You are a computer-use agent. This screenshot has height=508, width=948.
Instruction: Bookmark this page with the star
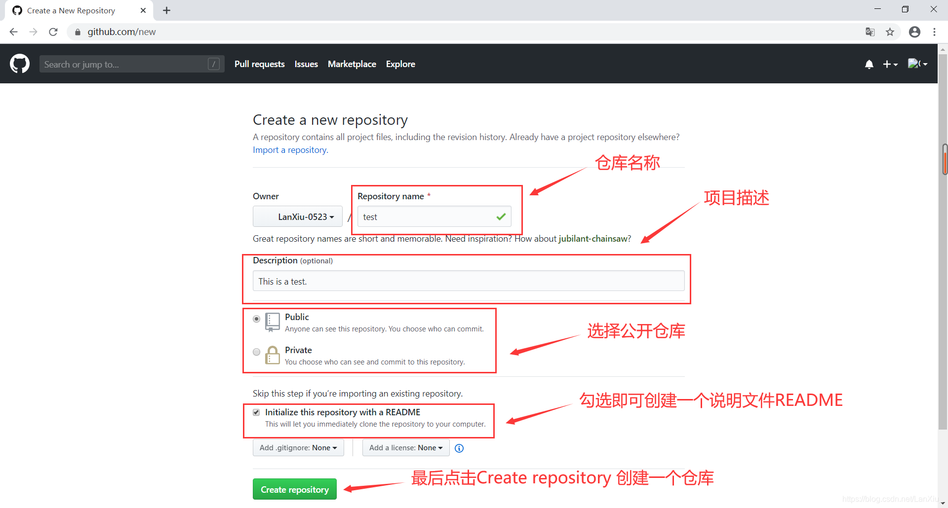[890, 32]
